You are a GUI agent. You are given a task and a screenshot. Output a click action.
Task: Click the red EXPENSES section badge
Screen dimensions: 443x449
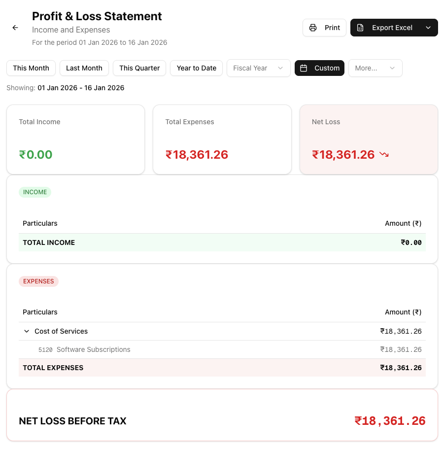pos(38,281)
